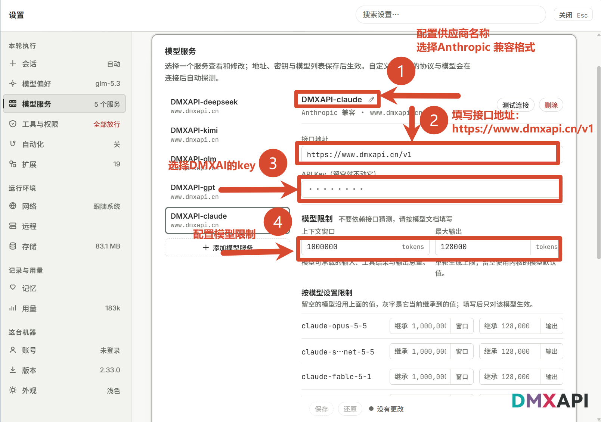Image resolution: width=601 pixels, height=422 pixels.
Task: Click the claude-s···net-5-5 窗口 limit field
Action: (431, 351)
